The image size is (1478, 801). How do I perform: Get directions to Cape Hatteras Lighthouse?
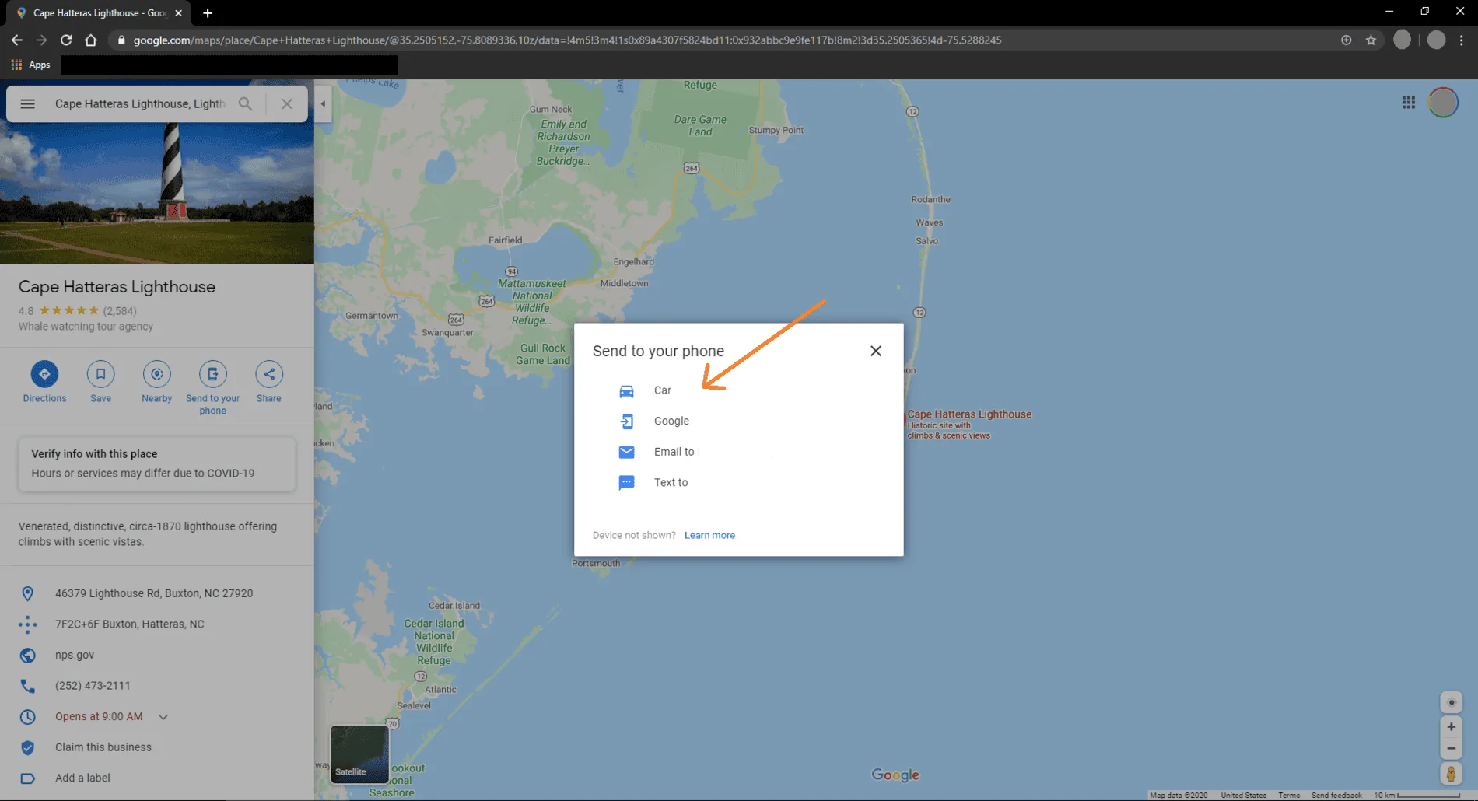[44, 382]
